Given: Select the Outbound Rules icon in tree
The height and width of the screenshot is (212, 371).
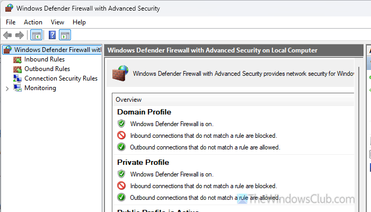Looking at the screenshot, I should click(x=17, y=69).
